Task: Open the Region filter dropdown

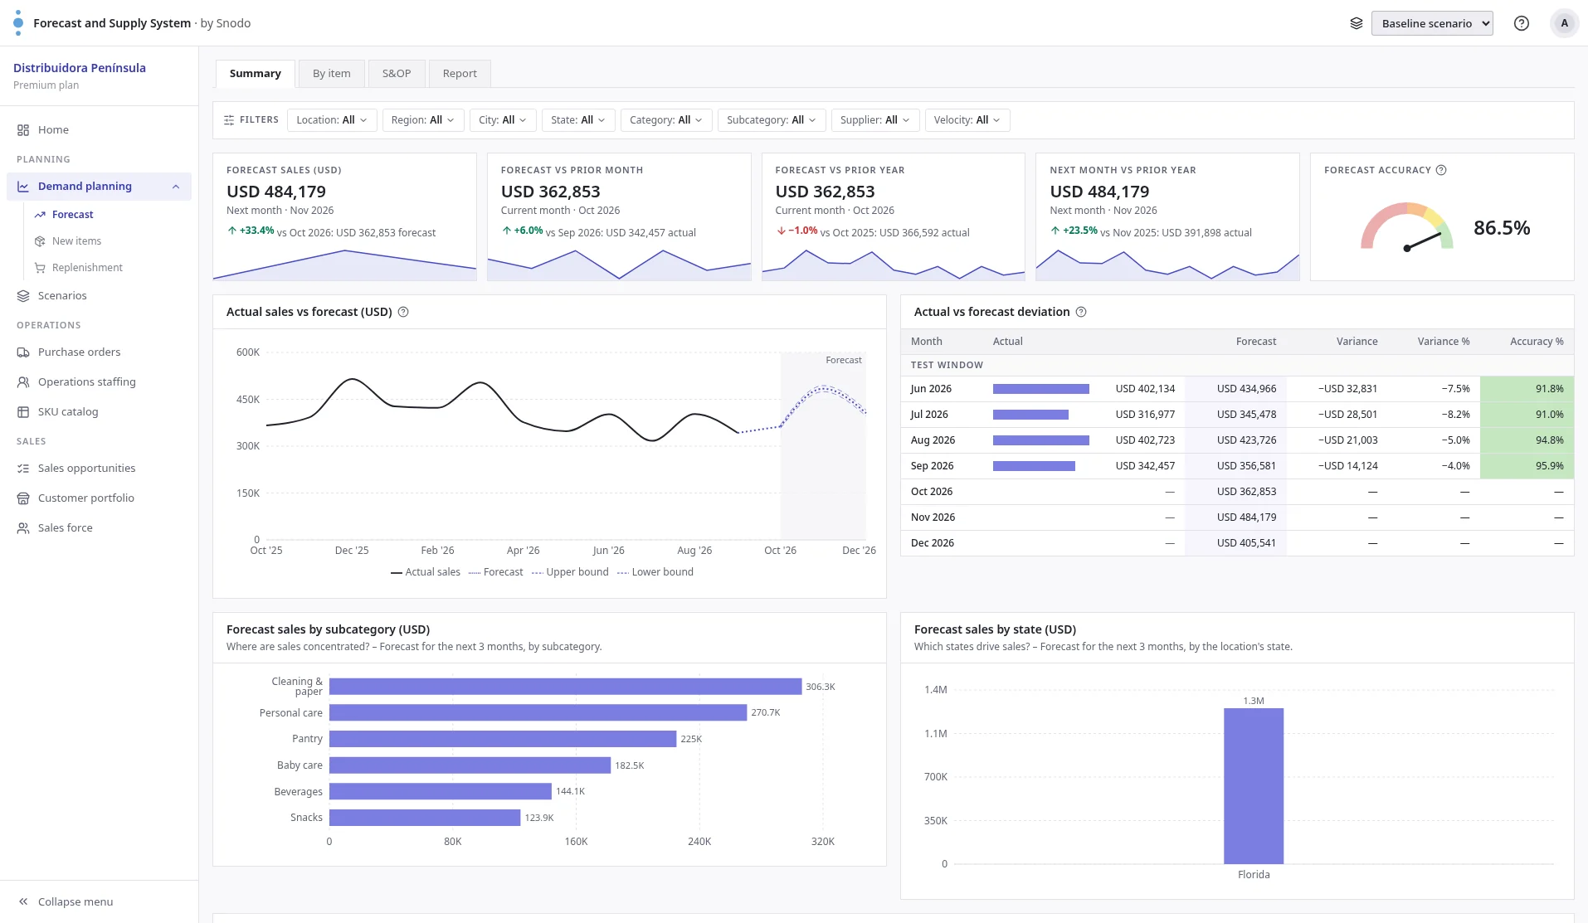Action: 423,120
